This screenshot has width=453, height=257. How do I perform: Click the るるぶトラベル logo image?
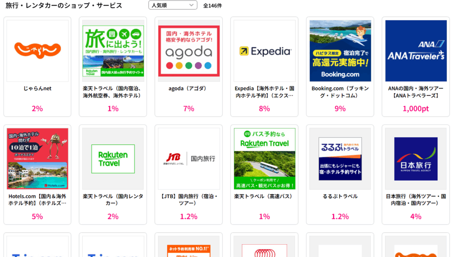(340, 159)
